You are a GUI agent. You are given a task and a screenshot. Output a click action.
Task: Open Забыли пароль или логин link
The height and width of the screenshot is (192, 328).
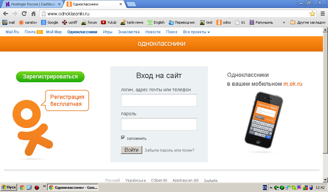(169, 150)
